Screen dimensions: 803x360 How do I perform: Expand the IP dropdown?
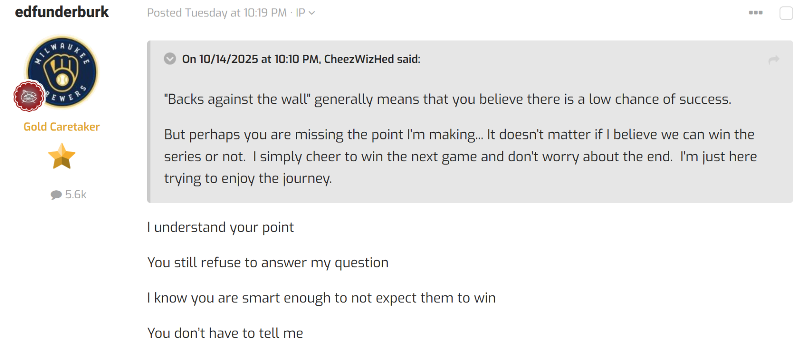[x=305, y=13]
